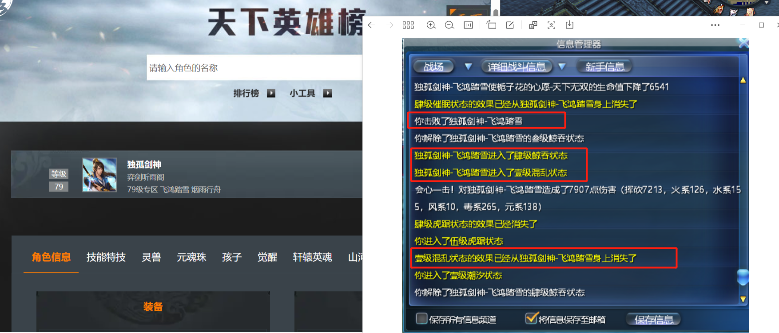Click log line 你击败了独孤剑神-飞鸿踏雪
Screen dimensions: 779x333
(x=469, y=121)
